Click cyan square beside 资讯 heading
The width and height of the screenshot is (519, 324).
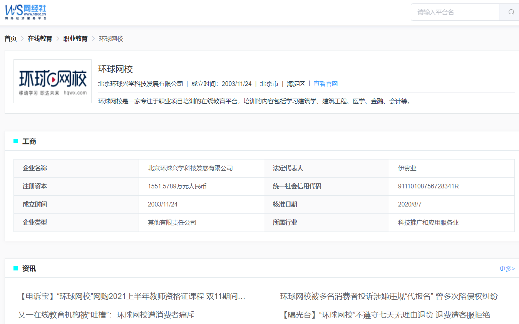(x=16, y=268)
